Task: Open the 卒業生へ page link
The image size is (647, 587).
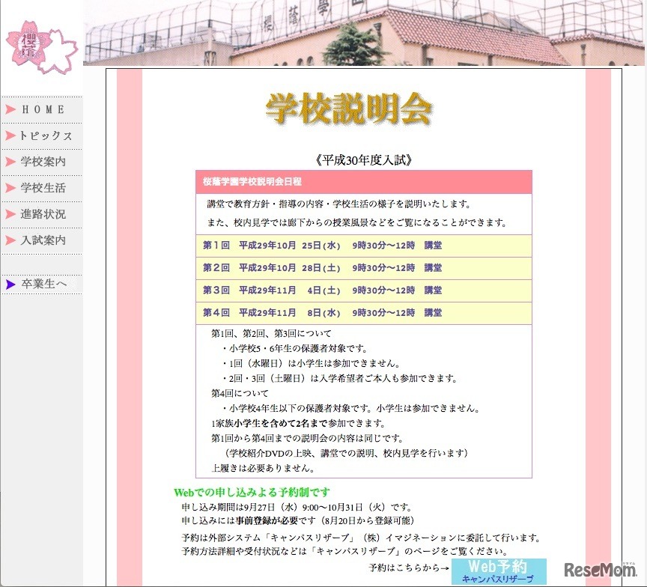Action: 43,284
